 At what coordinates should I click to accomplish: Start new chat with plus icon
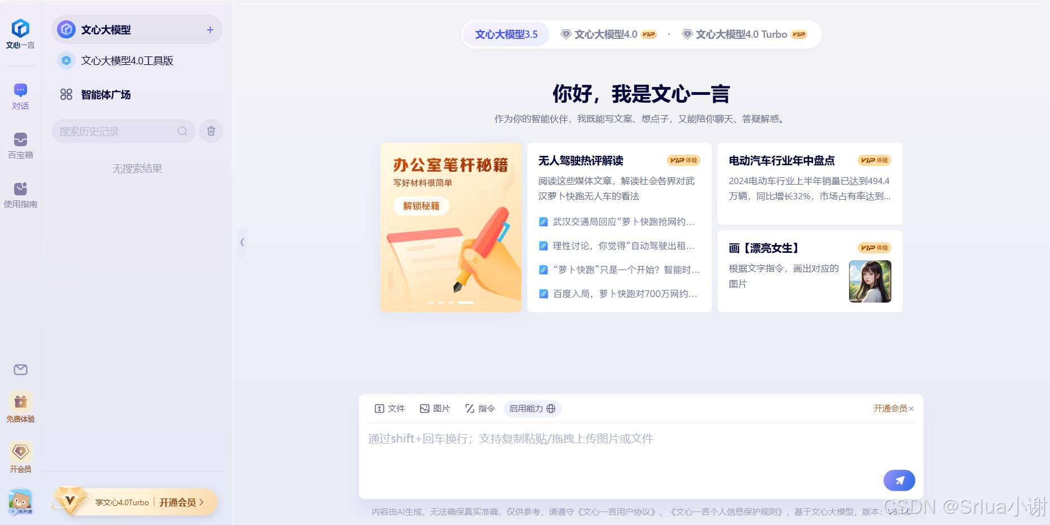pyautogui.click(x=210, y=30)
